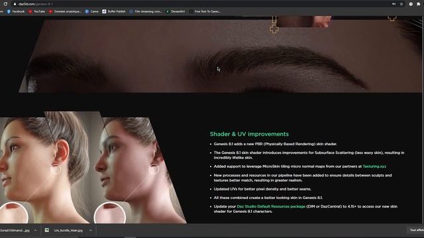Click the left woman profile comparison image
The width and height of the screenshot is (424, 238).
[46, 167]
